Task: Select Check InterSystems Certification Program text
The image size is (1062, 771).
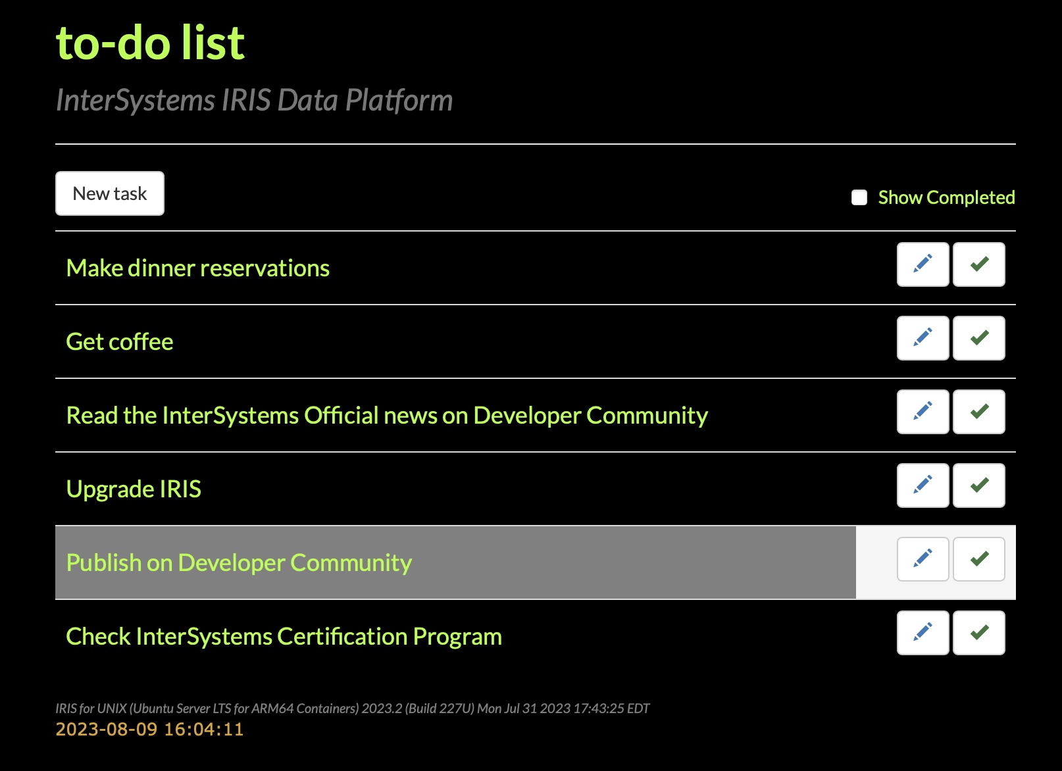Action: (x=284, y=636)
